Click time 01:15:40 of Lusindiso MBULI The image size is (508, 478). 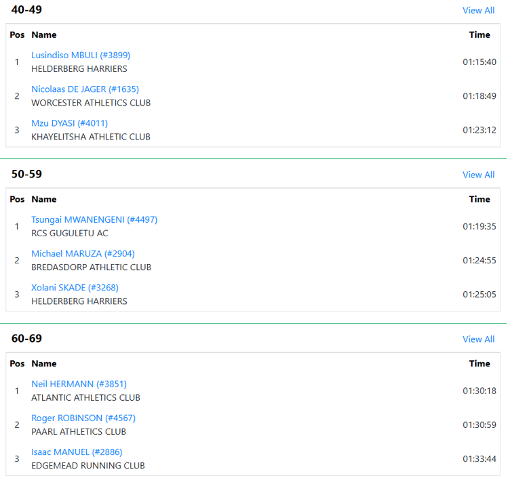click(479, 62)
